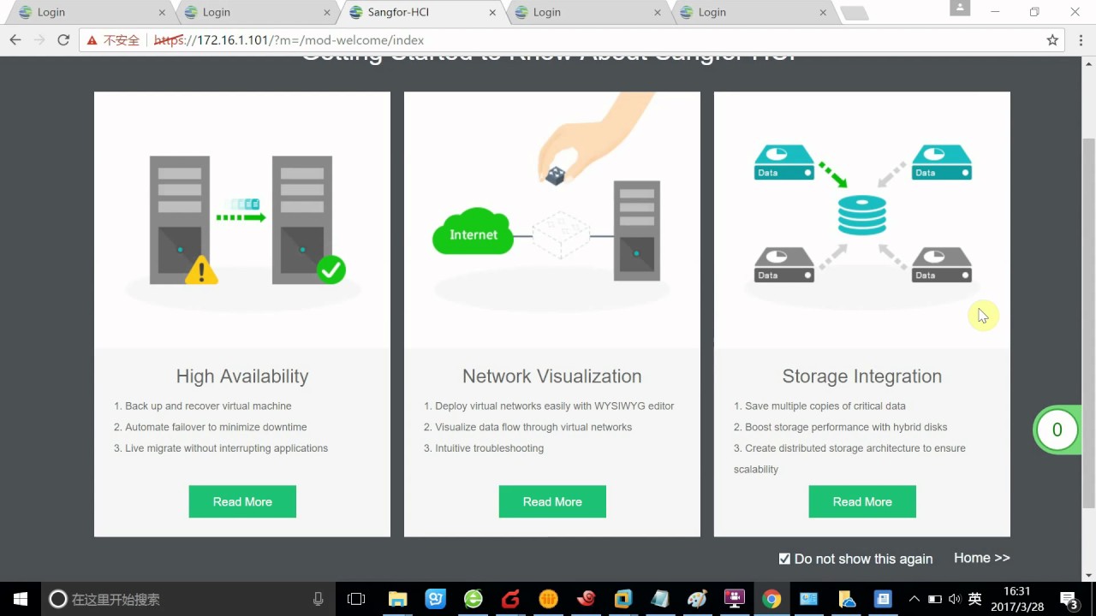Switch input language via 英 indicator
Screen dimensions: 1096x616
(x=974, y=599)
